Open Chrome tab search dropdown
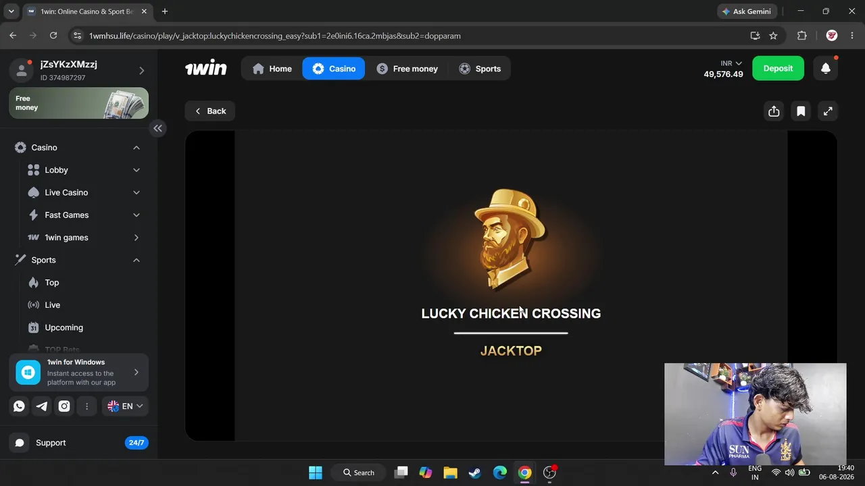This screenshot has width=865, height=486. [x=11, y=11]
